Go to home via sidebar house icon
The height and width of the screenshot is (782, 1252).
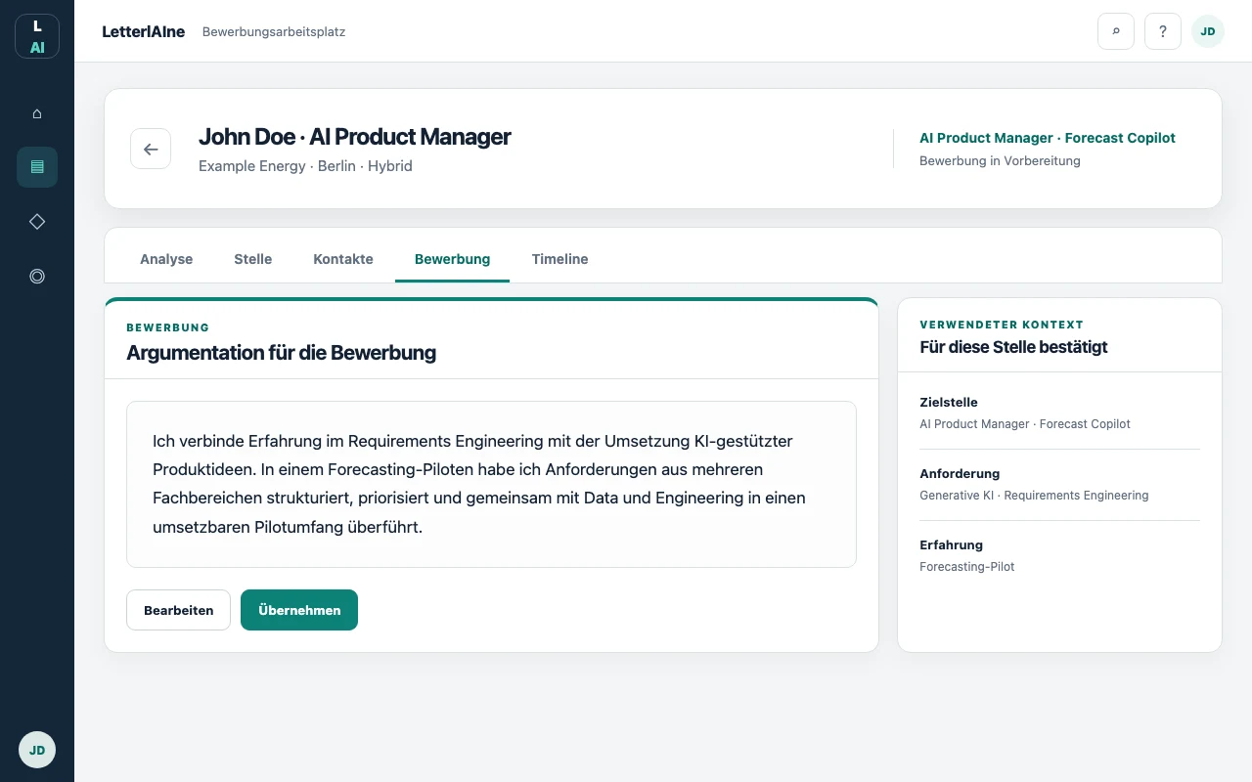point(37,112)
